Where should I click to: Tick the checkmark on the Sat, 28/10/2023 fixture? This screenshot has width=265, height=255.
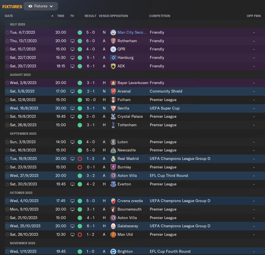[x=7, y=235]
